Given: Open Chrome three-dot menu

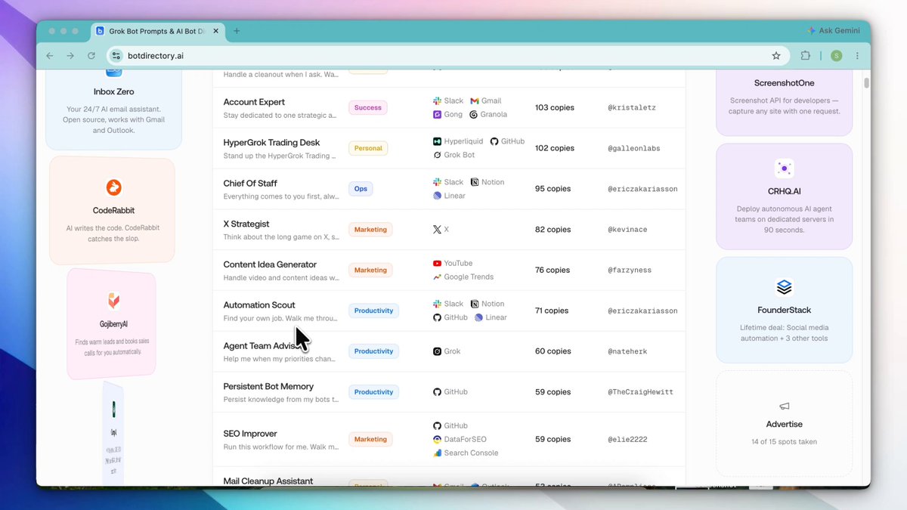Looking at the screenshot, I should 857,56.
